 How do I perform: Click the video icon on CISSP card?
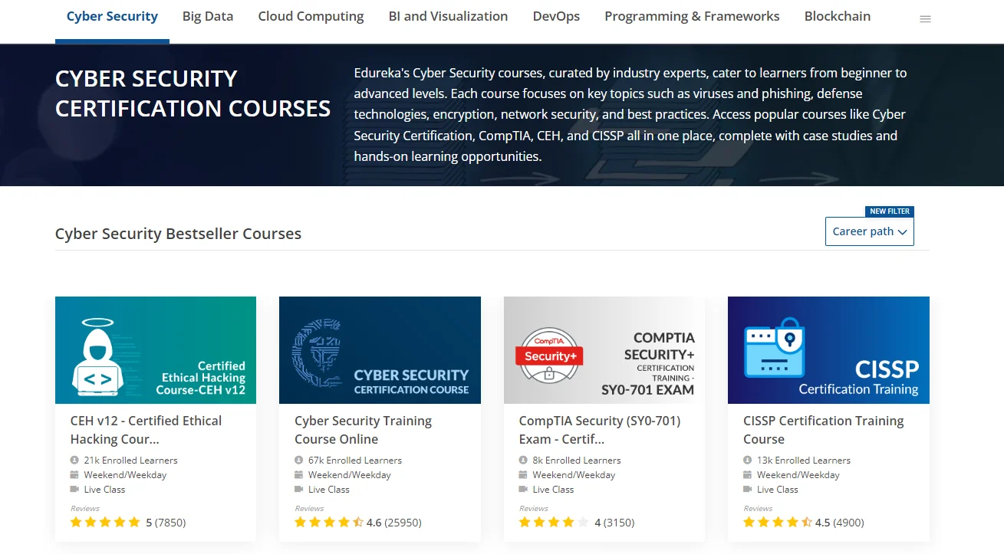[747, 490]
